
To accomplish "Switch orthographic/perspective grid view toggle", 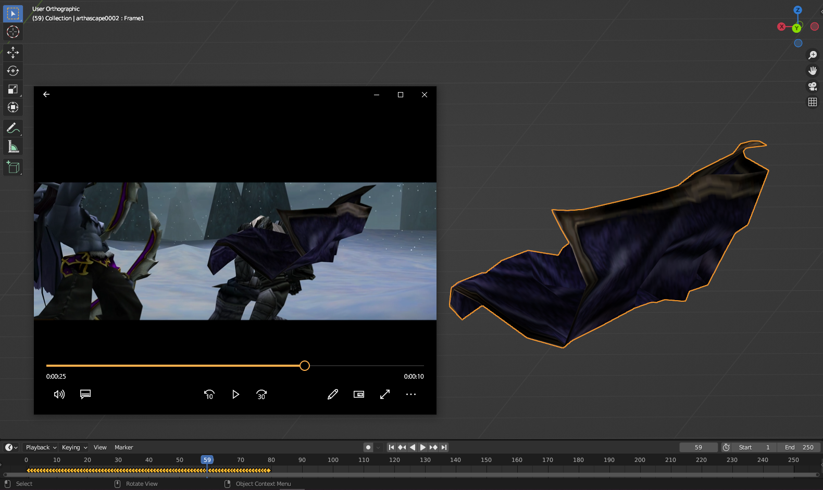I will pos(812,102).
